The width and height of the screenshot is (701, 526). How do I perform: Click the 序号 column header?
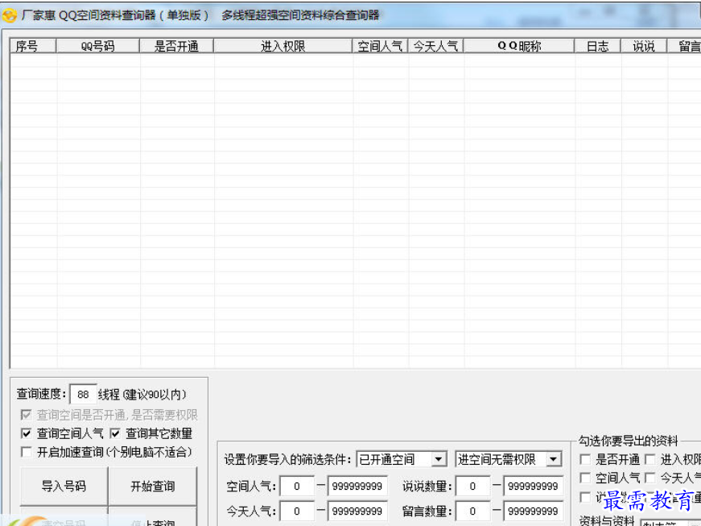(x=33, y=46)
